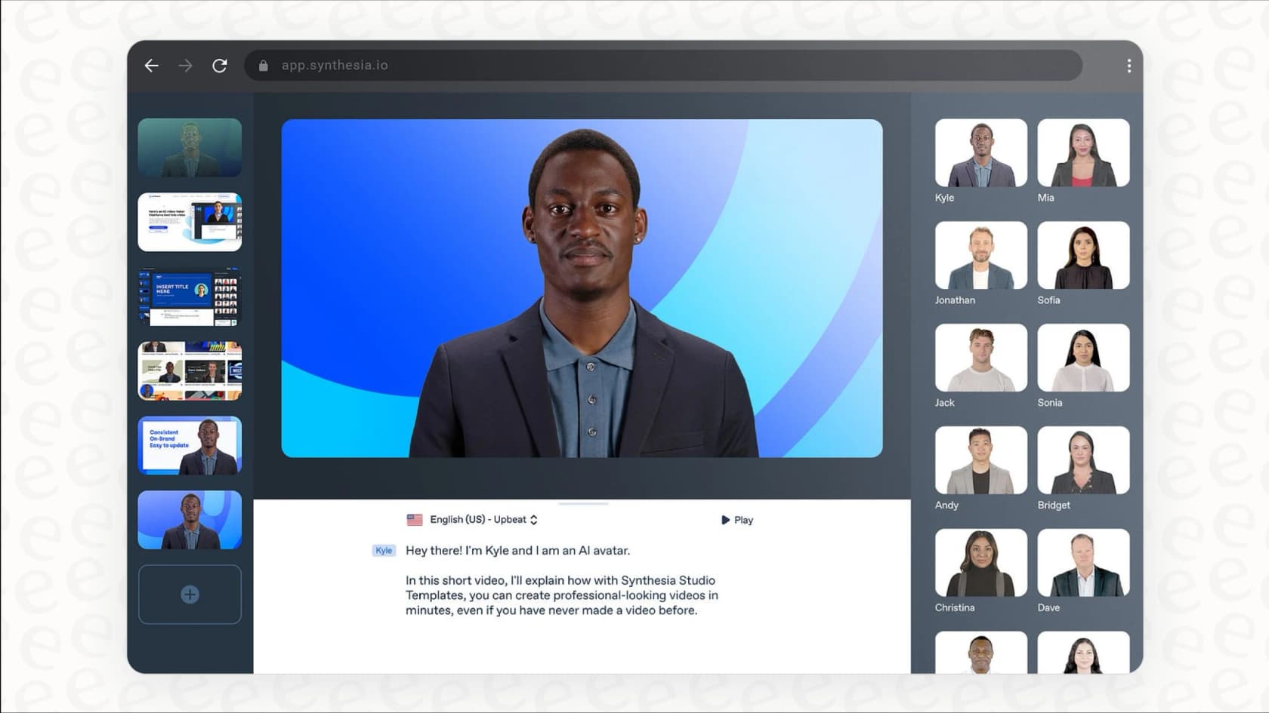Select the Mia avatar
The image size is (1269, 713).
(1083, 153)
